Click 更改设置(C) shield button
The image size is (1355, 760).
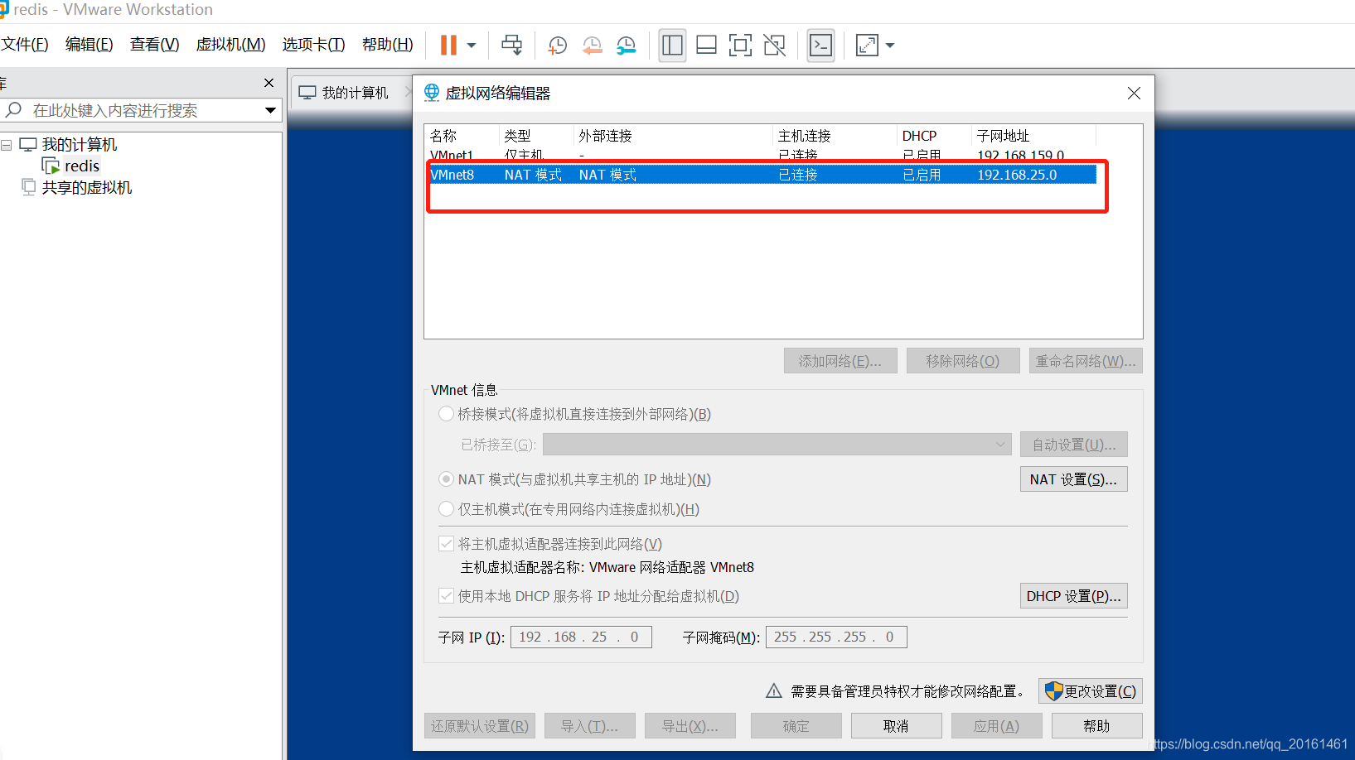[1091, 691]
